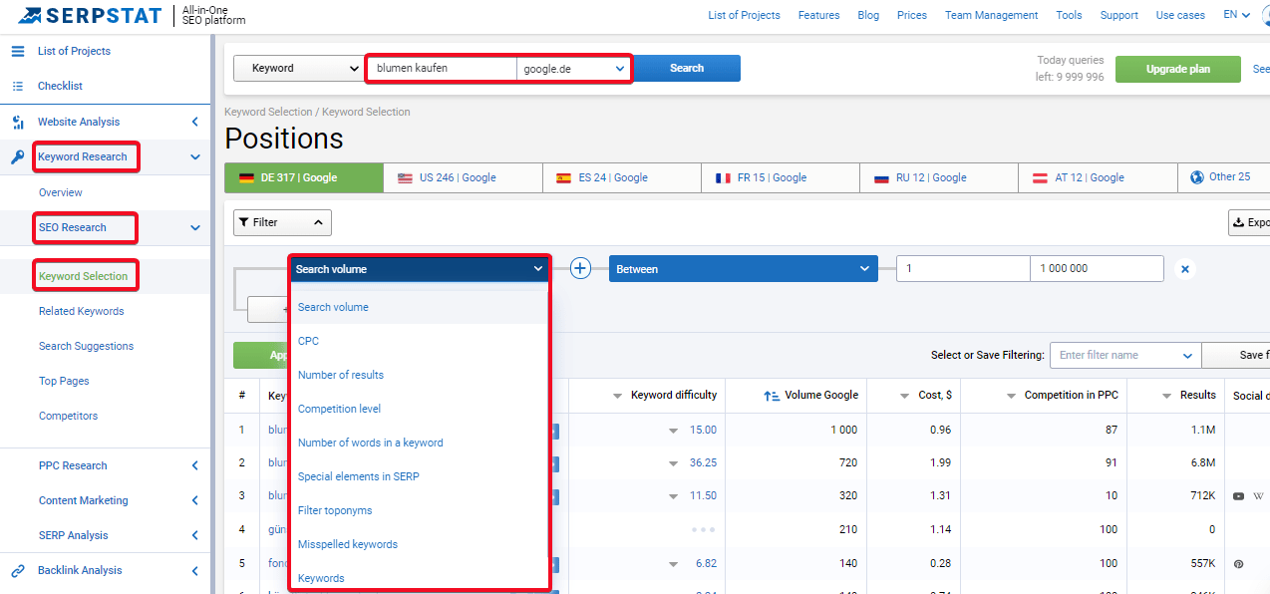
Task: Click the sort arrow on Keyword difficulty column
Action: point(618,396)
